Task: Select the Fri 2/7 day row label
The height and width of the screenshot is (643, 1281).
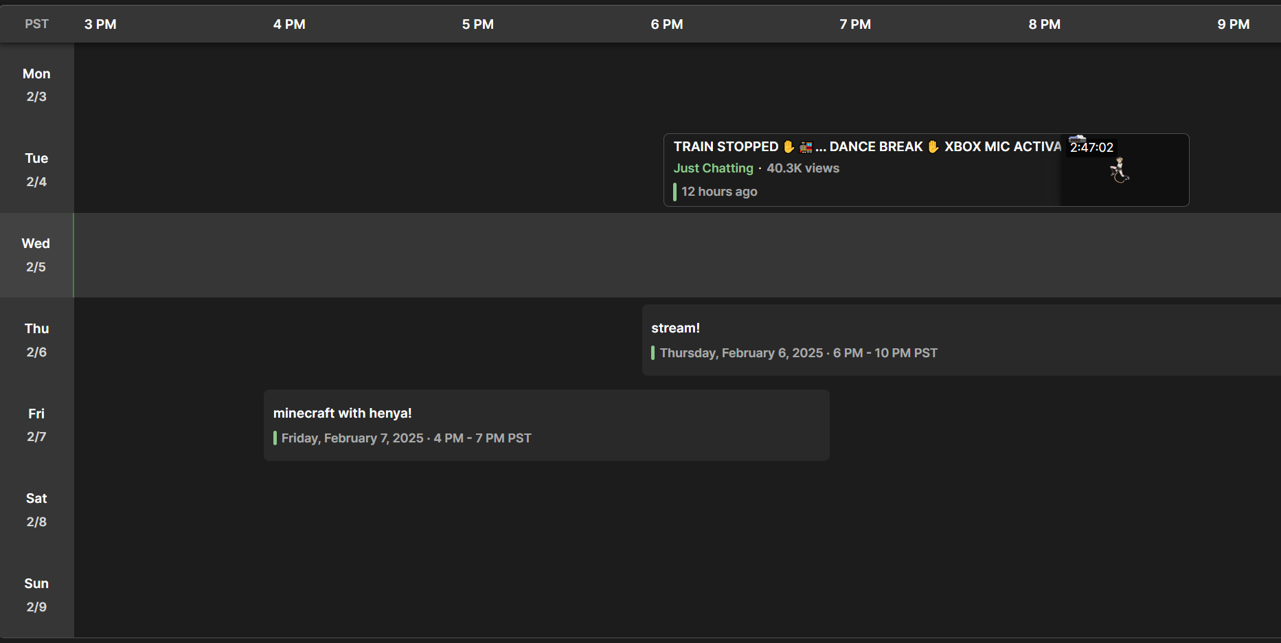Action: pyautogui.click(x=36, y=425)
